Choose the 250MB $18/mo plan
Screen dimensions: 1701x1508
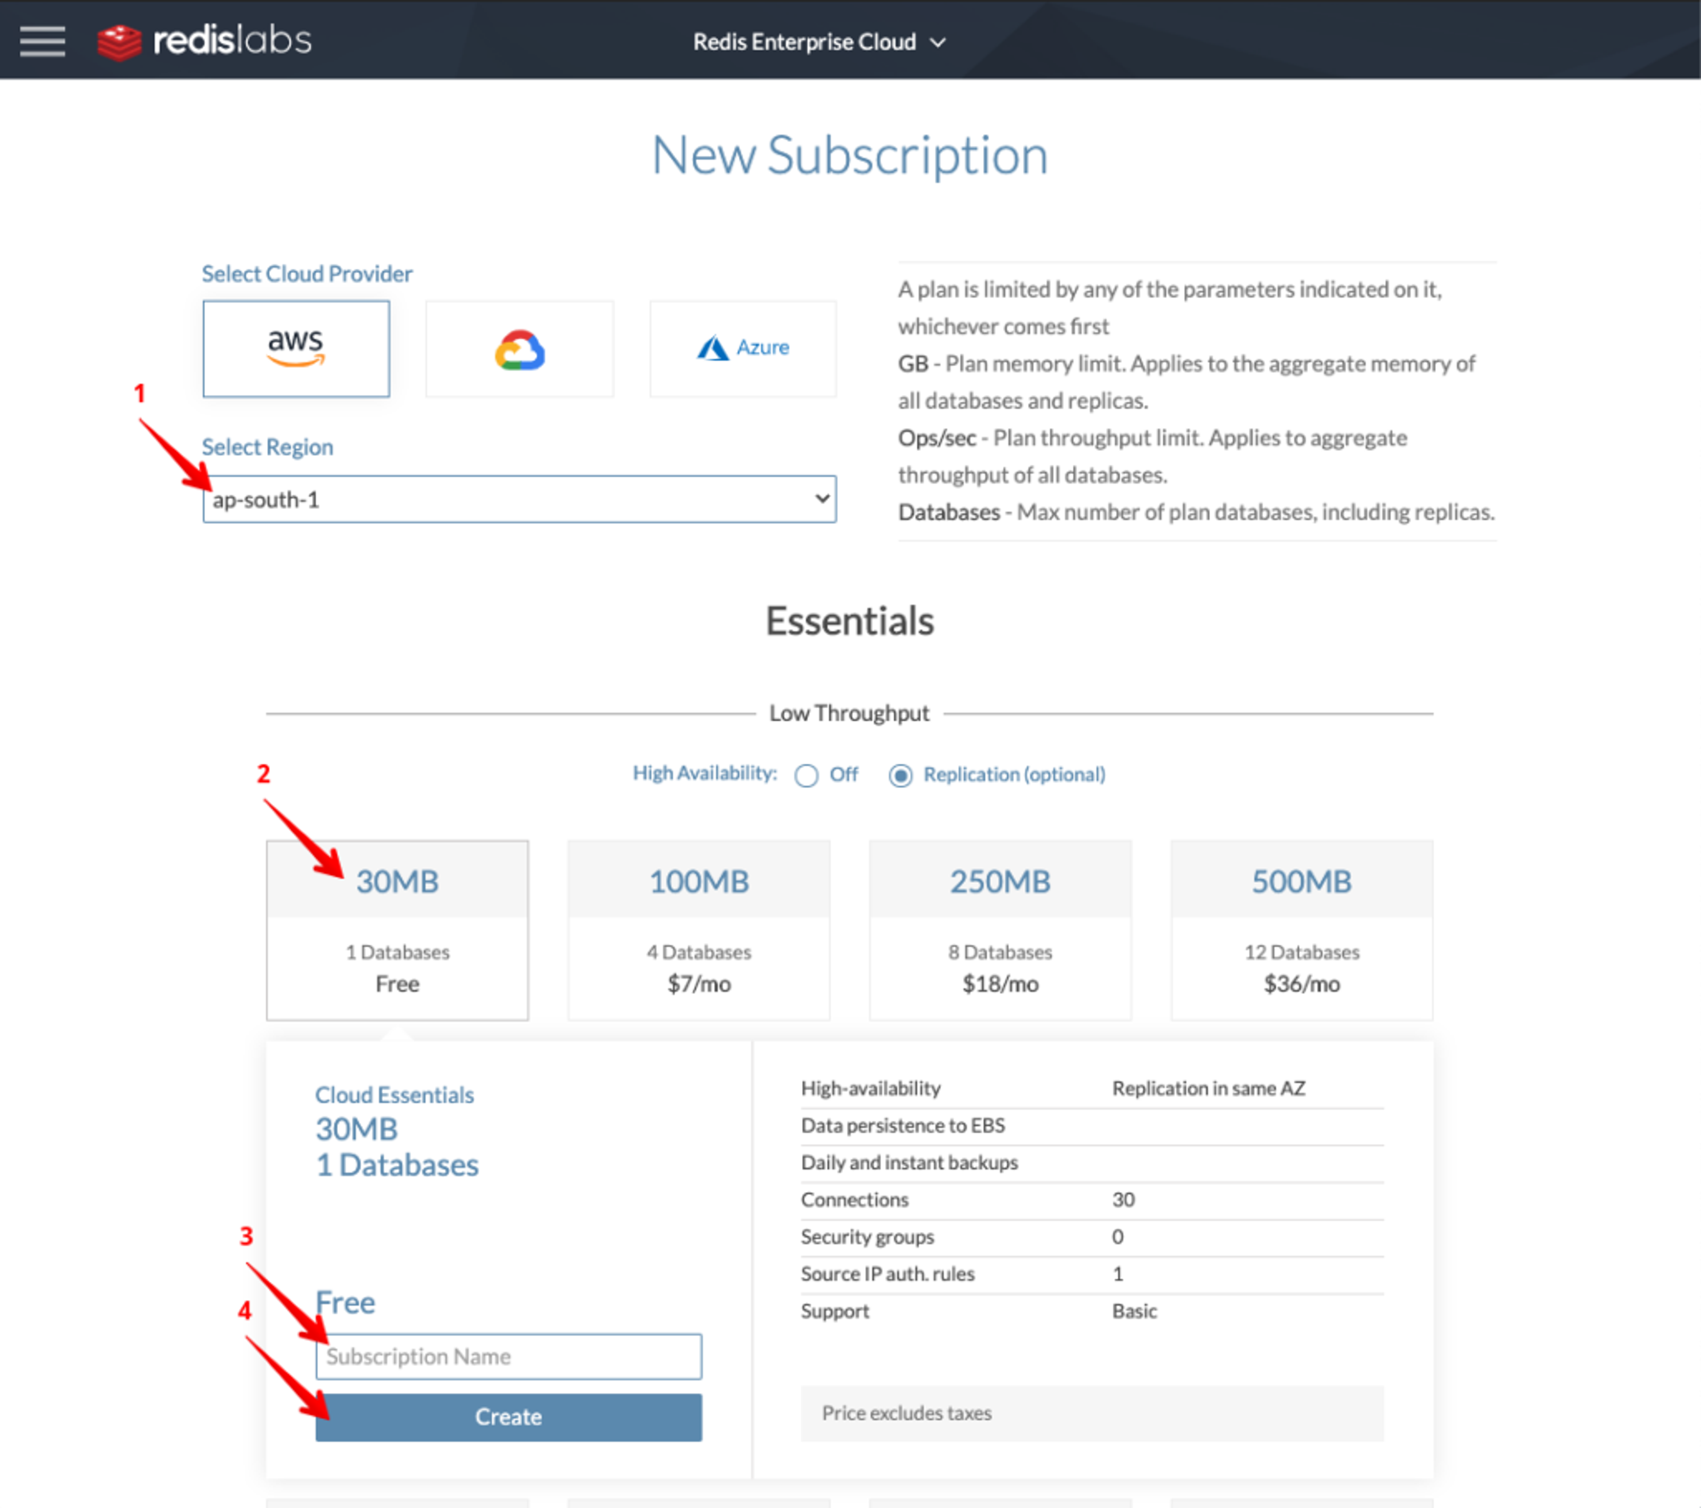pyautogui.click(x=999, y=930)
